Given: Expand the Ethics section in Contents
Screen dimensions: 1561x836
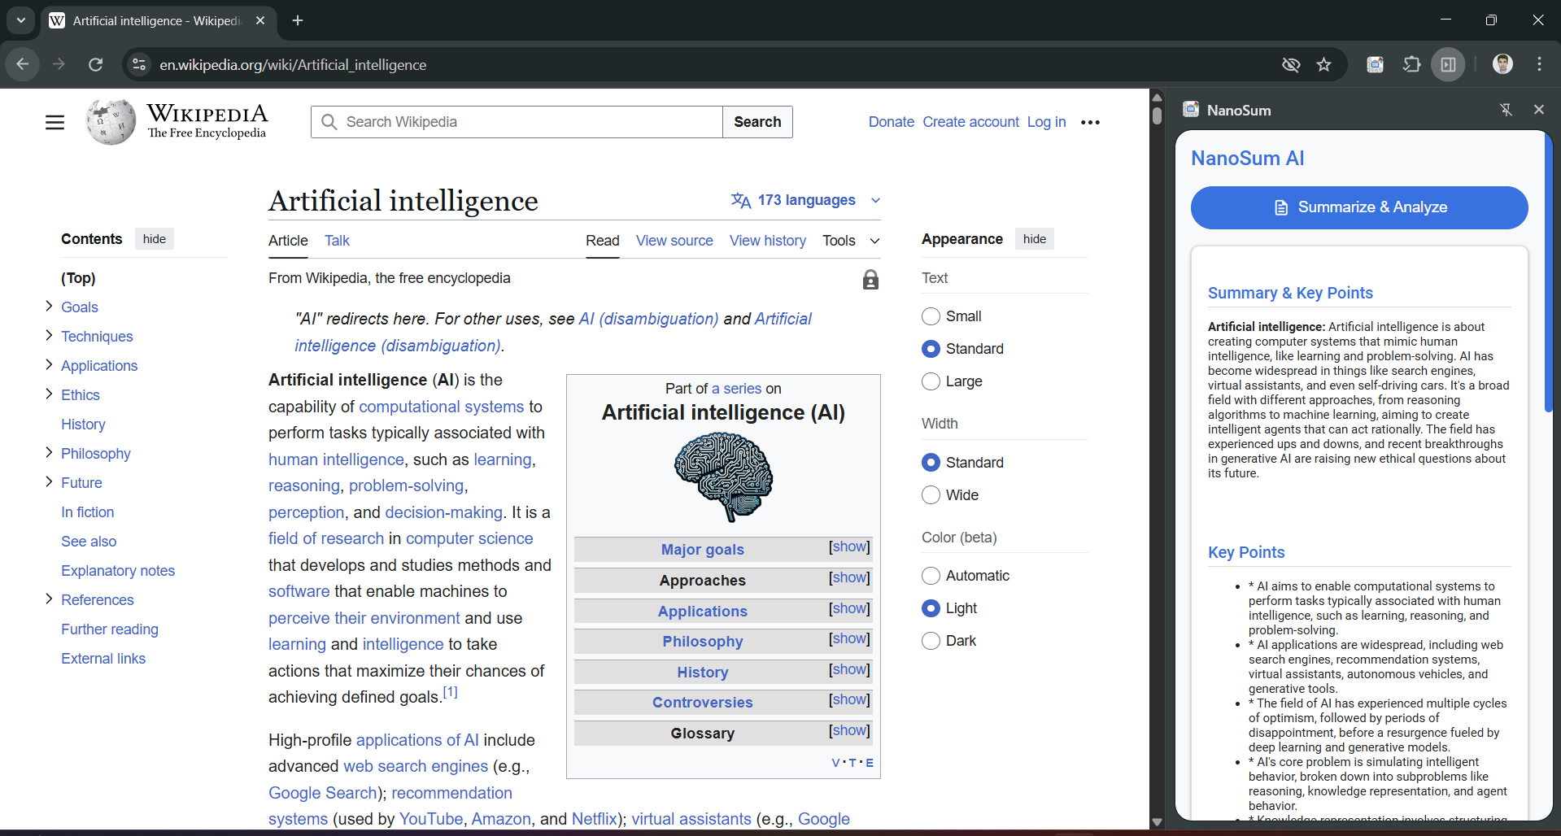Looking at the screenshot, I should (x=49, y=394).
